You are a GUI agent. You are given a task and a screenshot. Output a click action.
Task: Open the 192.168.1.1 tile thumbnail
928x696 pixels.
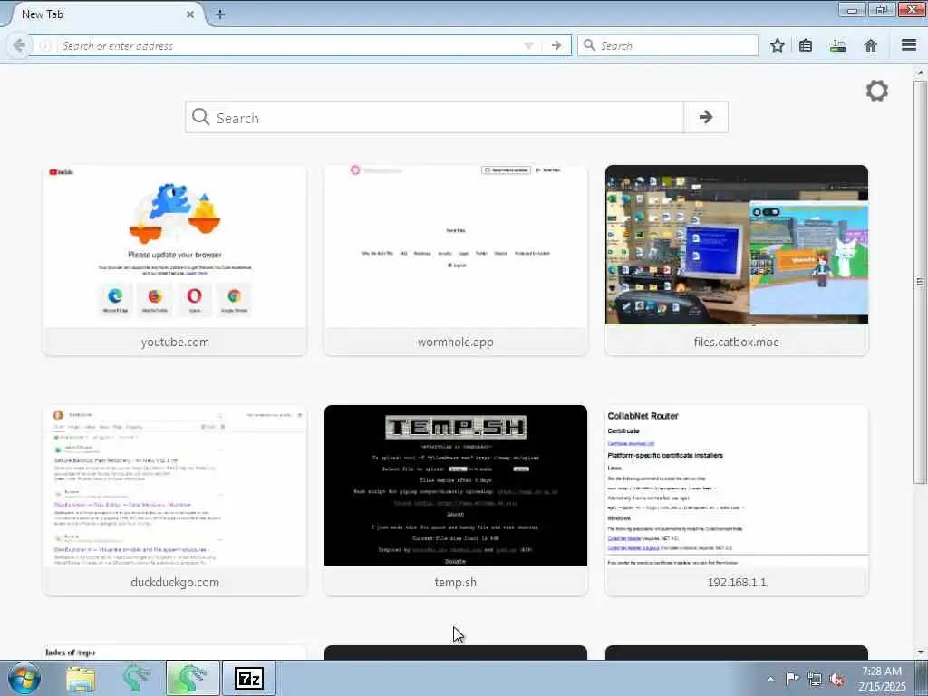coord(736,486)
